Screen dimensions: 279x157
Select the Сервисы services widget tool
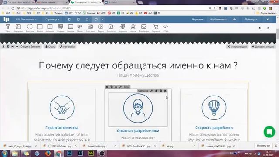coord(122,28)
